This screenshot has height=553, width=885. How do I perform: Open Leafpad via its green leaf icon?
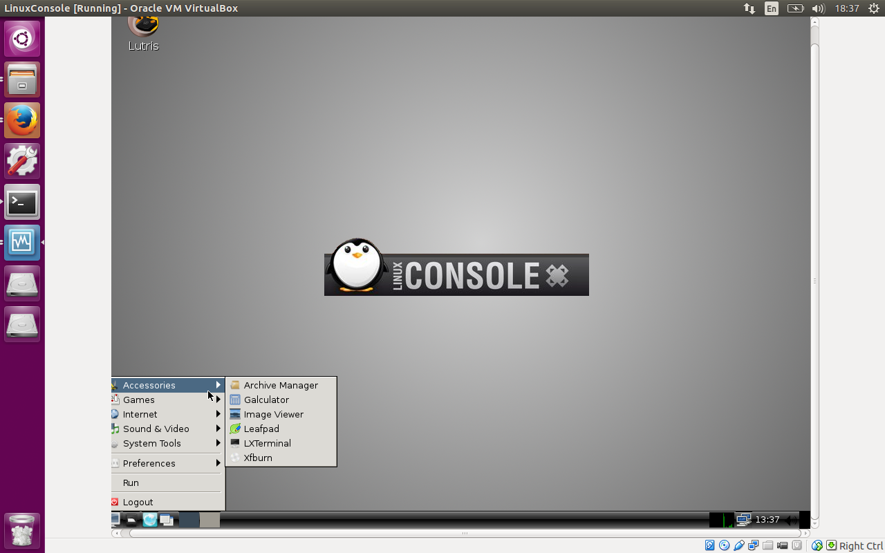tap(235, 429)
